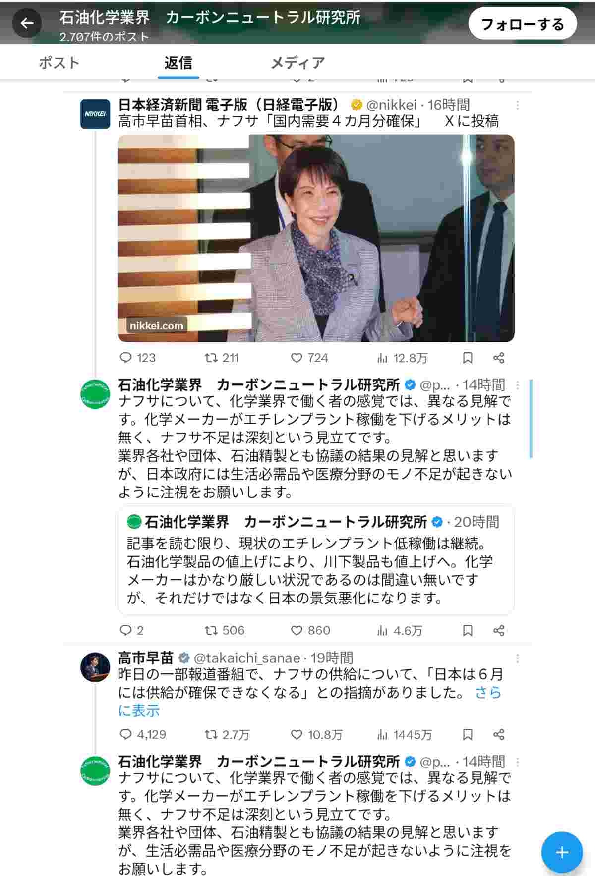Like the reply post with 860 likes
595x876 pixels.
[x=310, y=630]
